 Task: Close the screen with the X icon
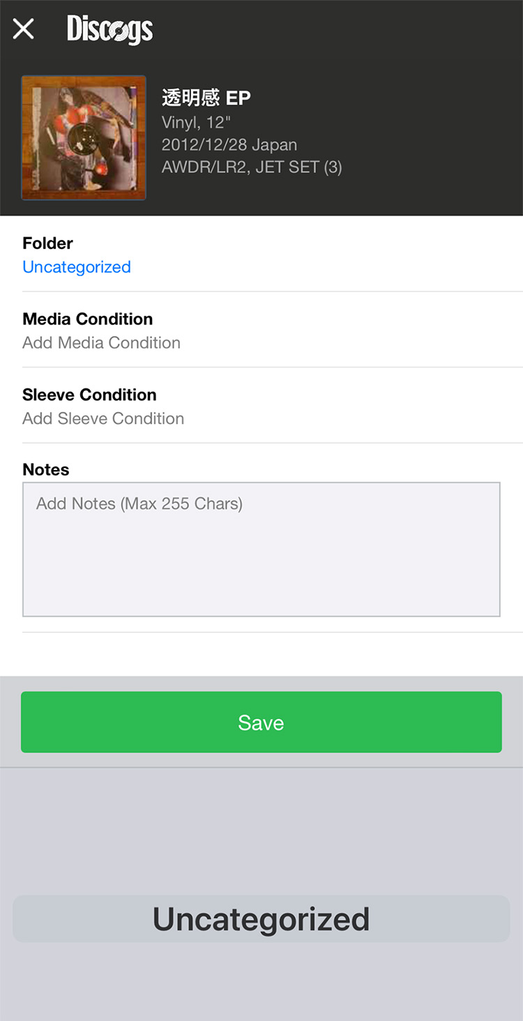tap(24, 29)
